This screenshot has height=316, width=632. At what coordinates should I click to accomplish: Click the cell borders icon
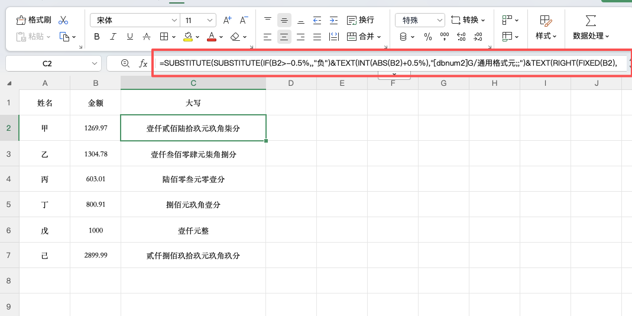coord(164,37)
